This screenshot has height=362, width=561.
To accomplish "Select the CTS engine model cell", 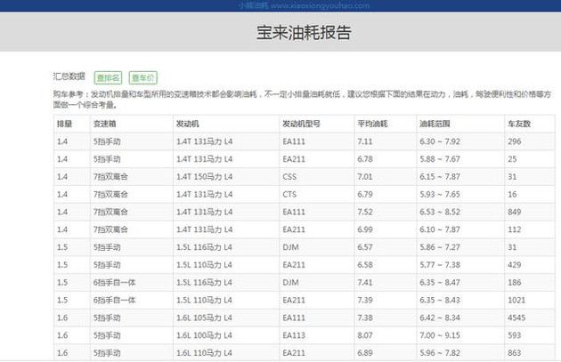I will tap(289, 194).
